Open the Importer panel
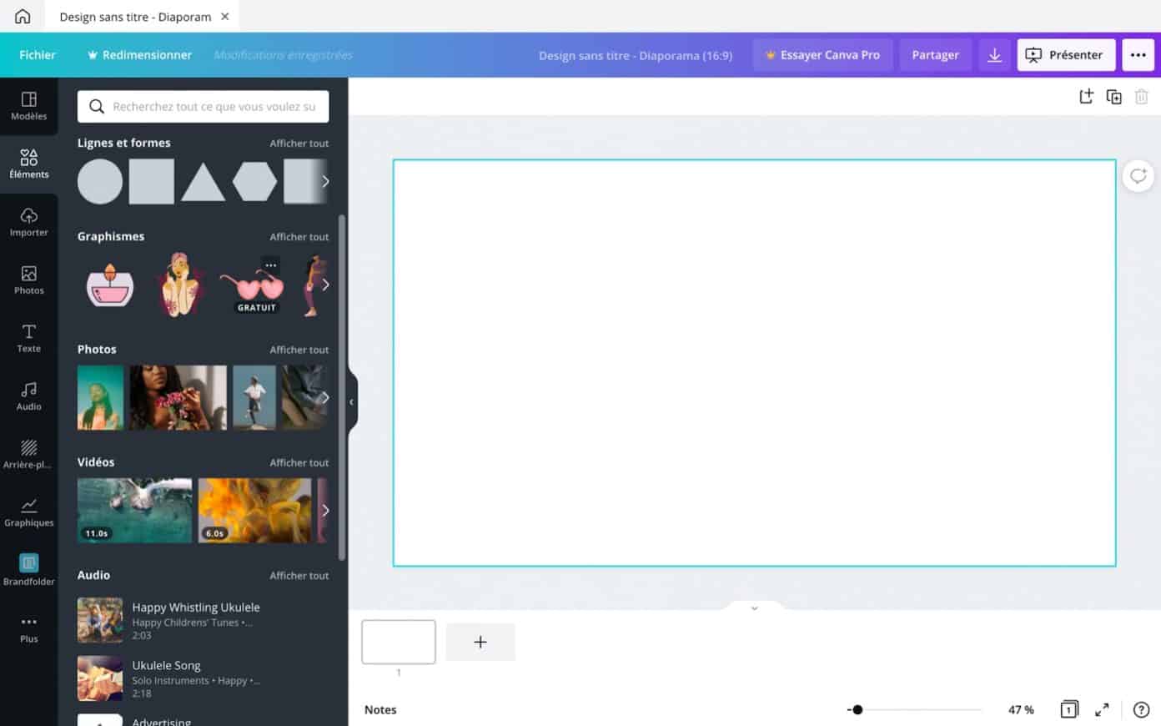The image size is (1161, 726). 29,222
